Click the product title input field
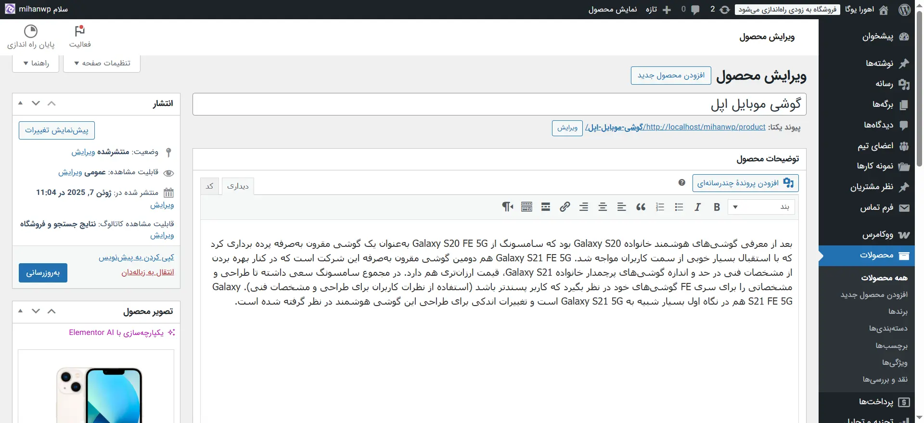 pyautogui.click(x=499, y=104)
